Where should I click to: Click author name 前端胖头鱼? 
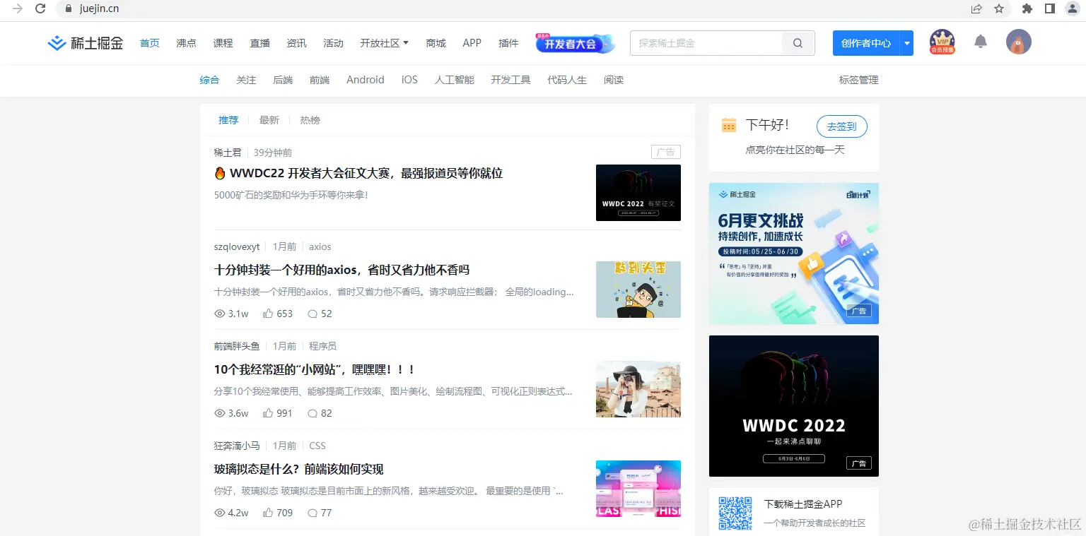point(237,346)
